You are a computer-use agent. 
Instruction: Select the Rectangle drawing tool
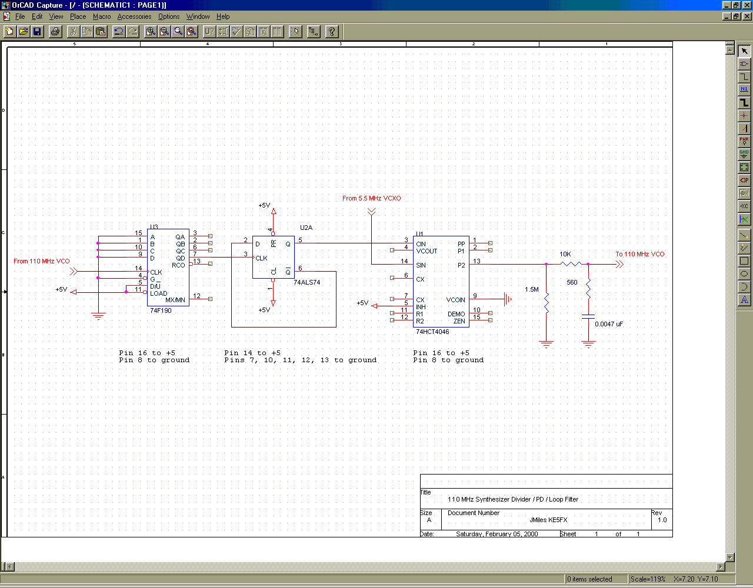(x=744, y=260)
